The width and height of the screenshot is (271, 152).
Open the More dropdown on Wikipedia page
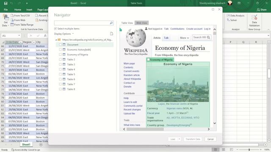click(185, 38)
